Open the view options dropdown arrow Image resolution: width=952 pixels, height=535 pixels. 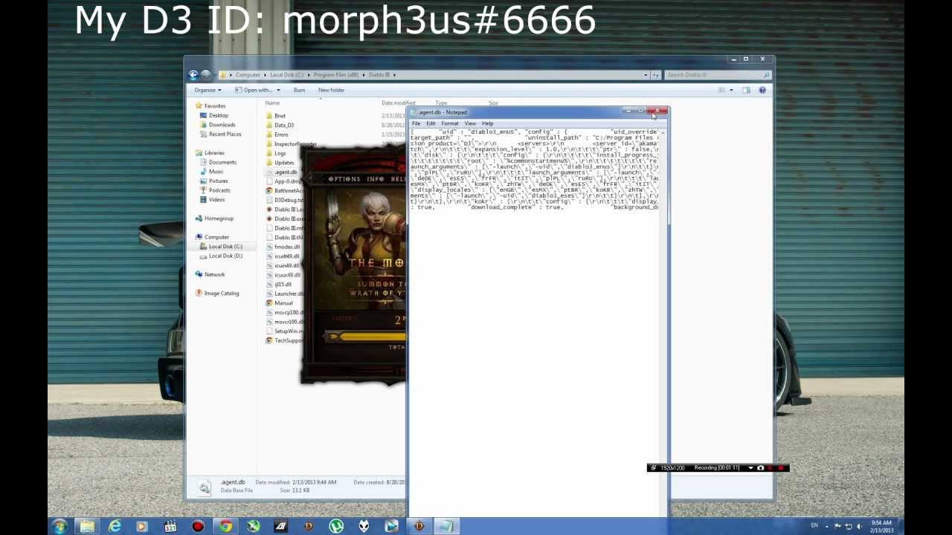pos(731,90)
